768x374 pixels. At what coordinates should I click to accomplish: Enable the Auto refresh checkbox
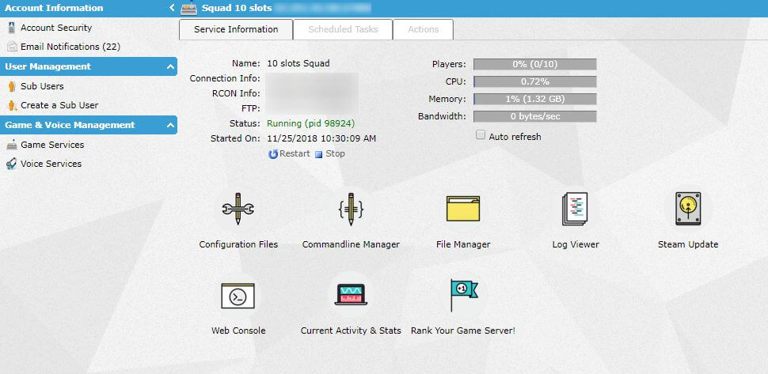pos(481,136)
